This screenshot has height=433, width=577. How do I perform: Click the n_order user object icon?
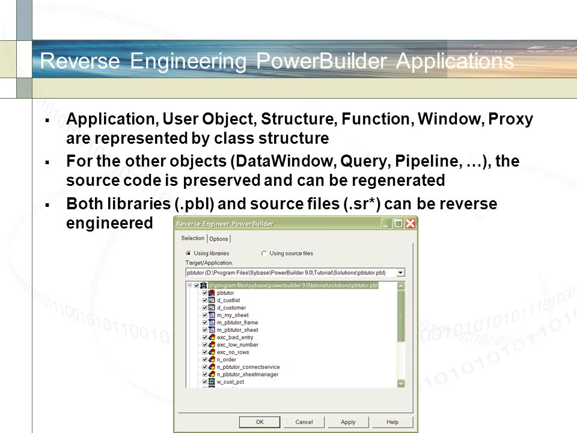(212, 360)
